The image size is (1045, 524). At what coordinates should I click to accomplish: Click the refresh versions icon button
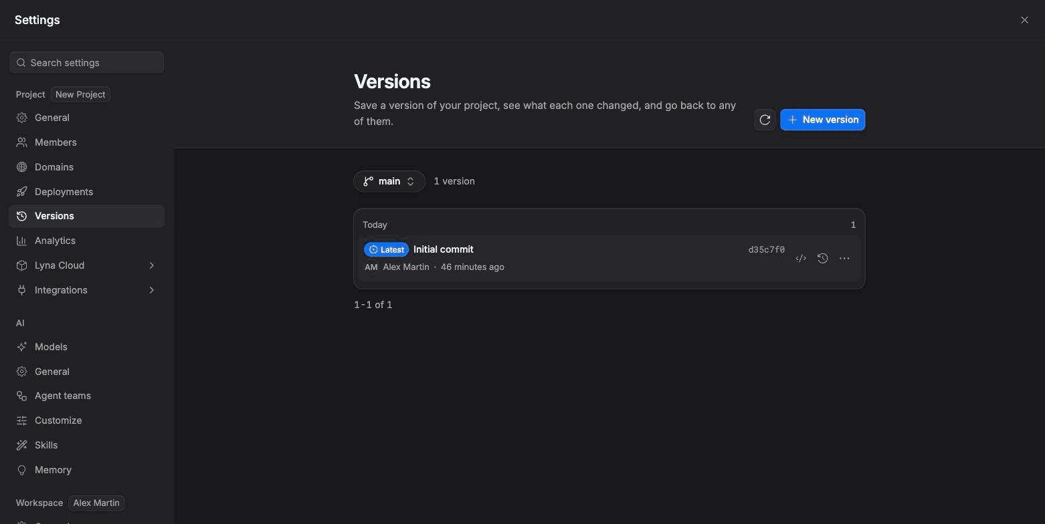pos(765,120)
